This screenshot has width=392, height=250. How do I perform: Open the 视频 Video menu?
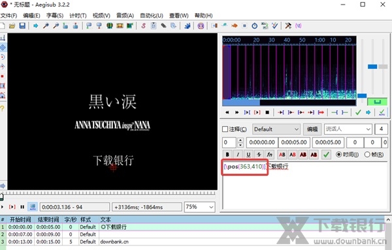[101, 16]
